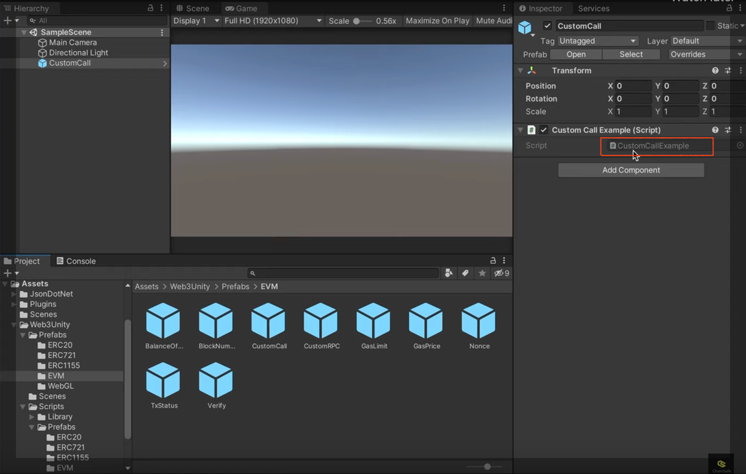Click the Transform component help icon
This screenshot has width=746, height=474.
tap(715, 71)
